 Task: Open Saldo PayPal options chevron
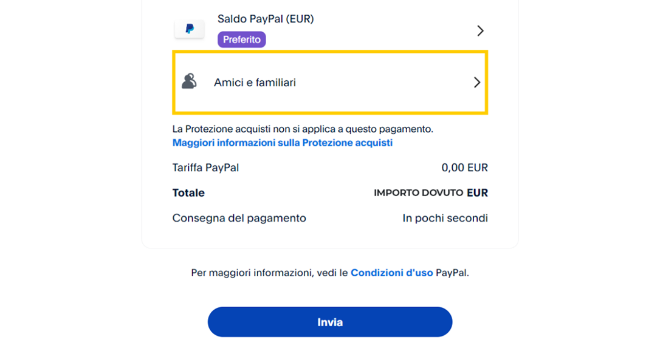pos(480,30)
